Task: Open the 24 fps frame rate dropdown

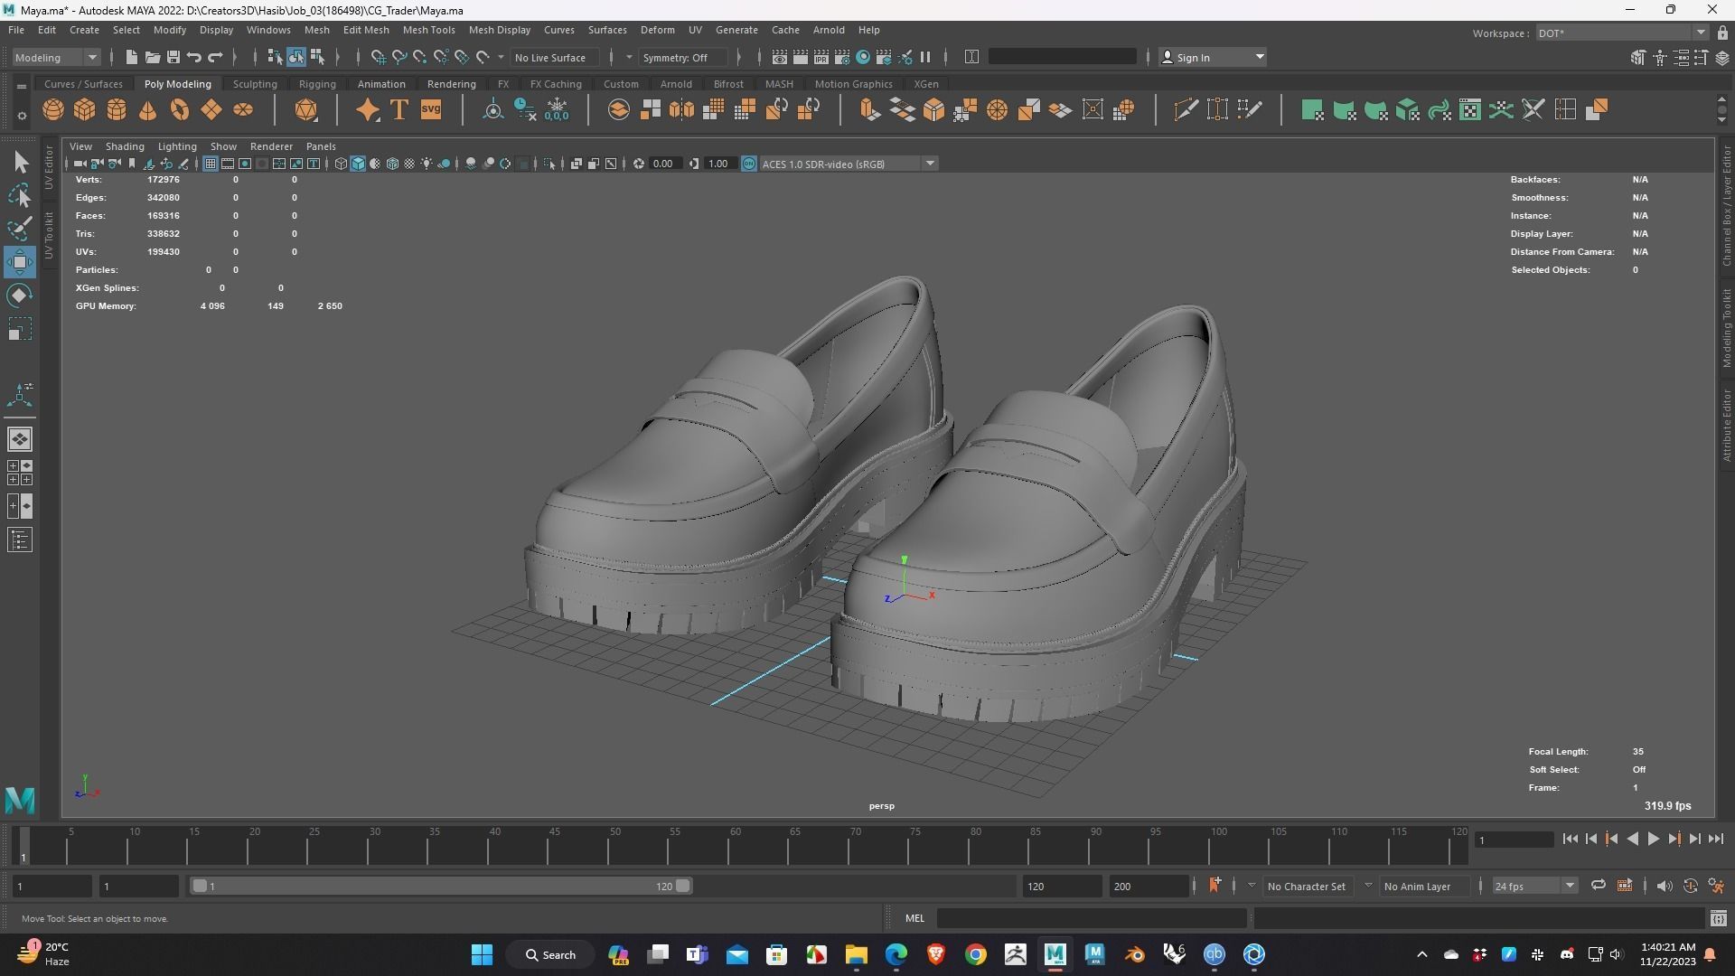Action: pyautogui.click(x=1534, y=886)
